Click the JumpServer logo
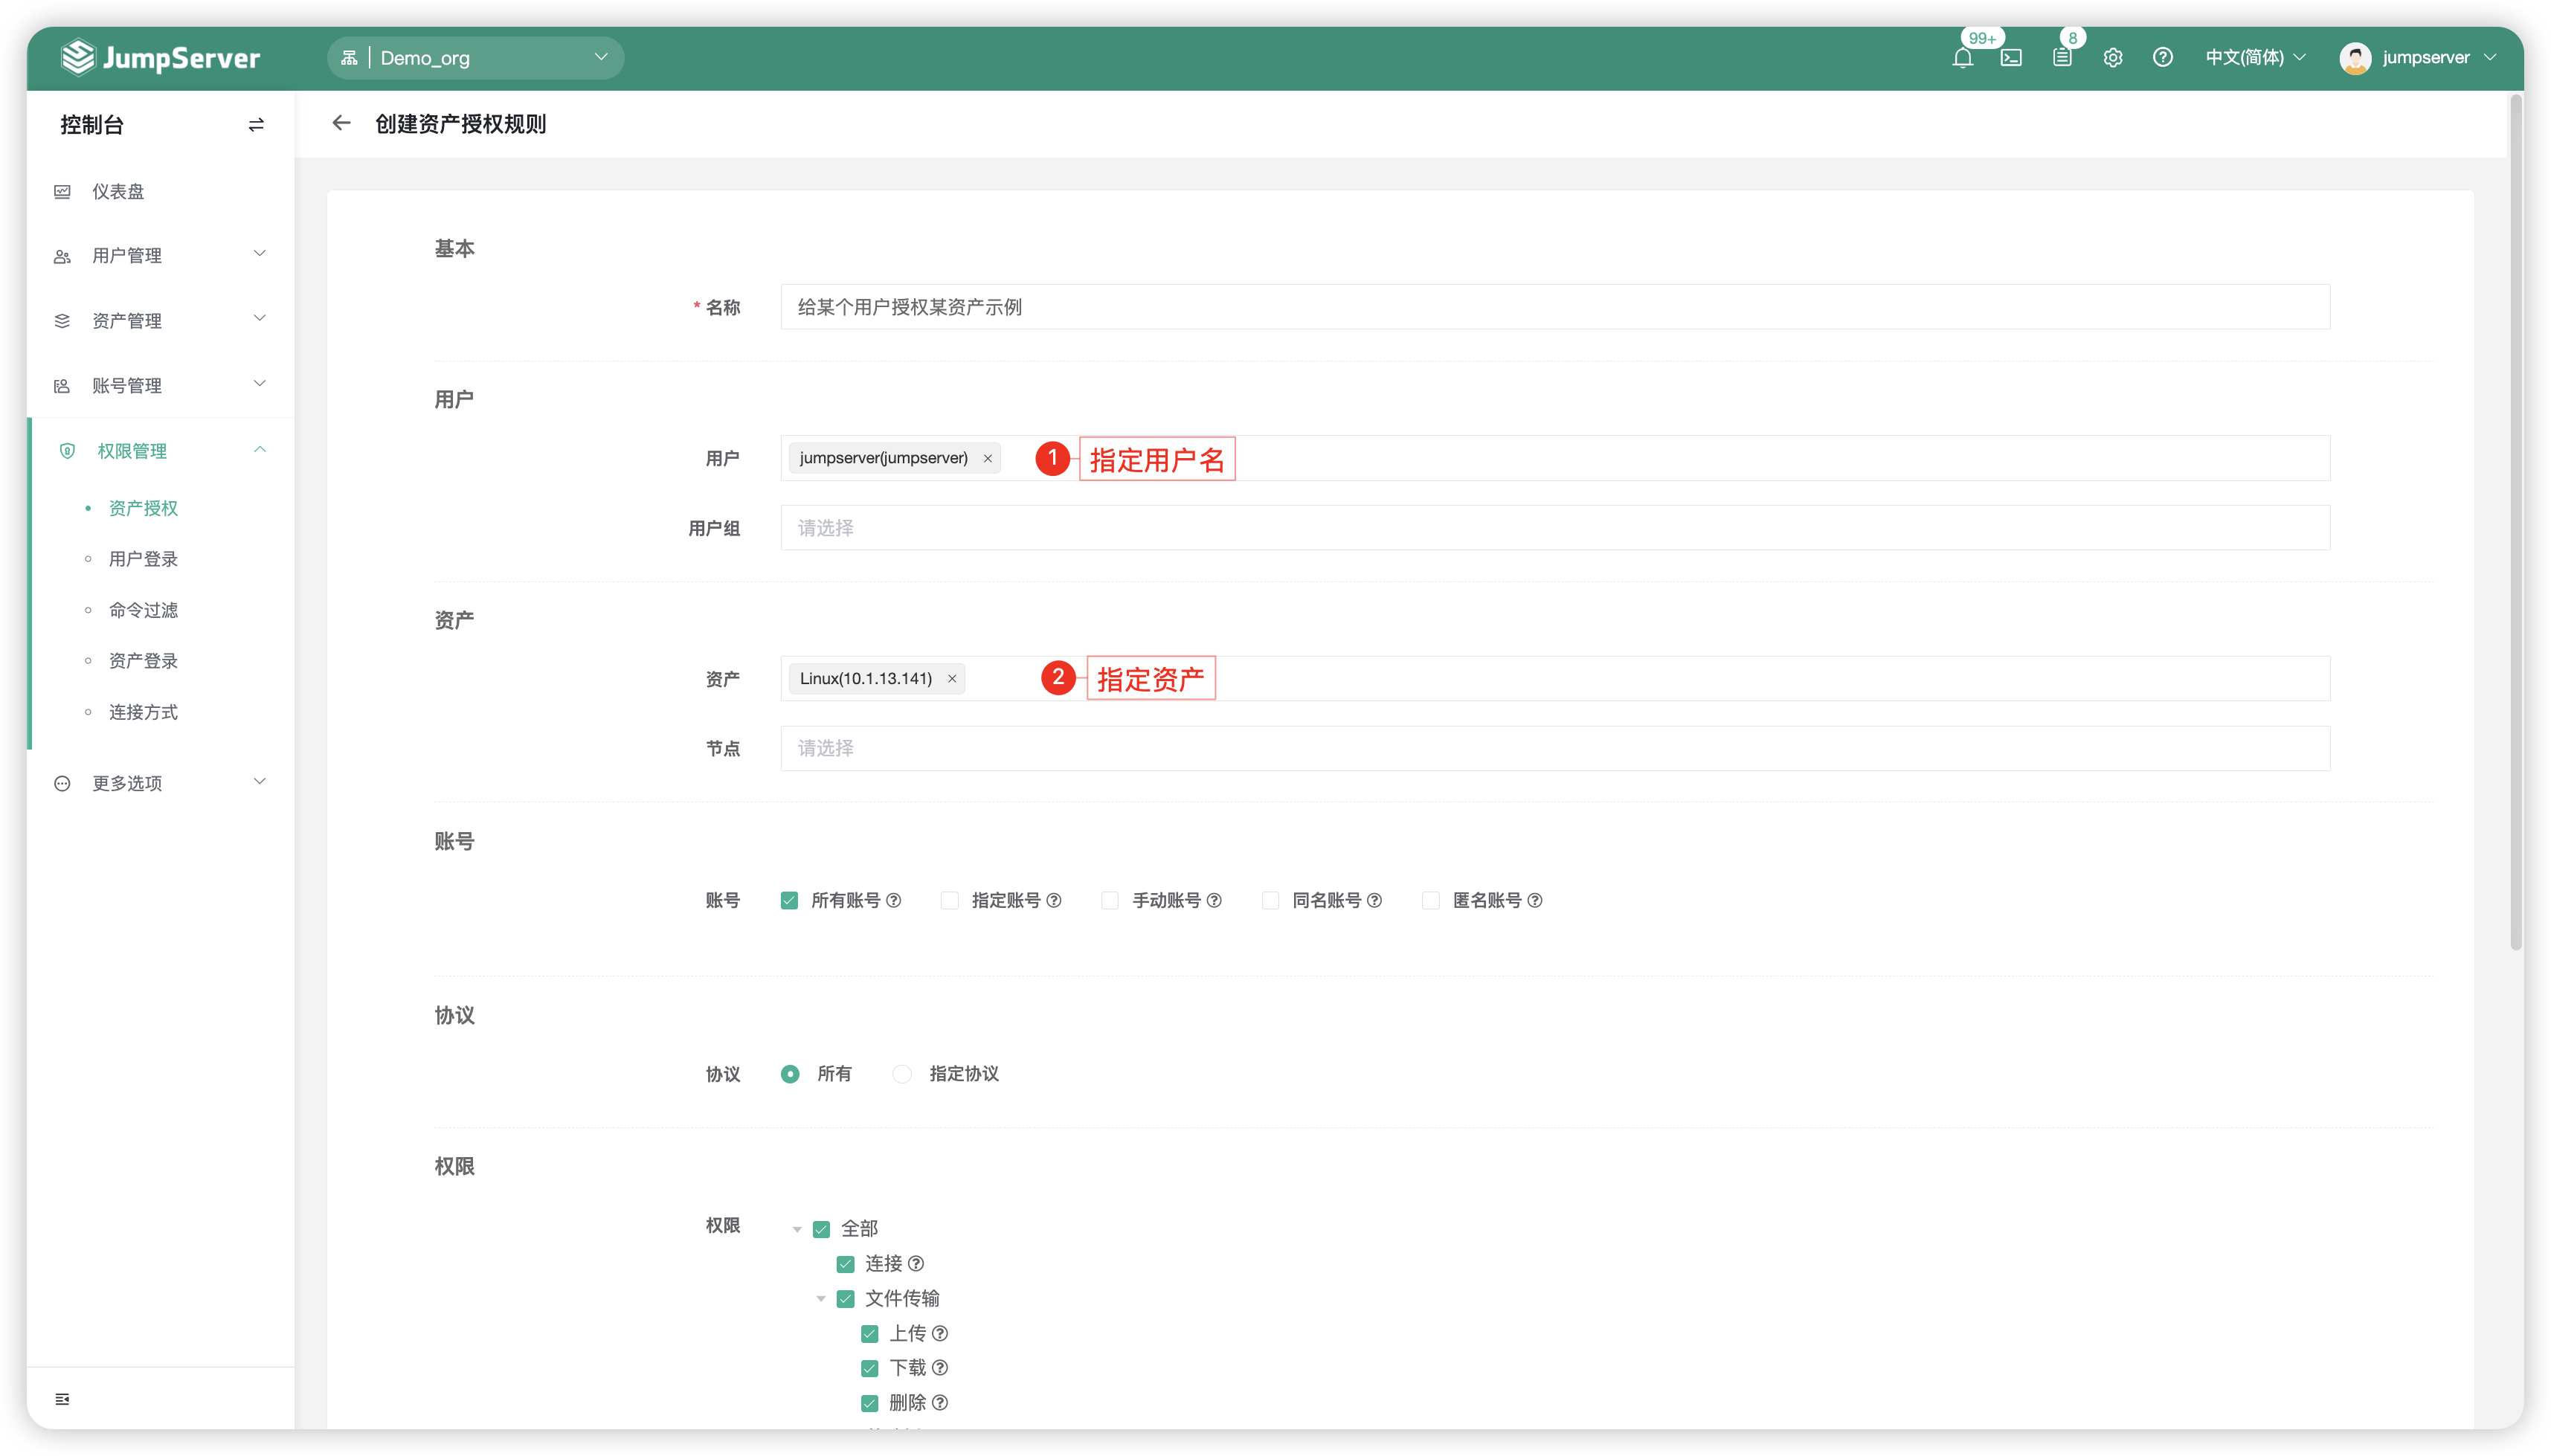The width and height of the screenshot is (2551, 1456). point(161,58)
